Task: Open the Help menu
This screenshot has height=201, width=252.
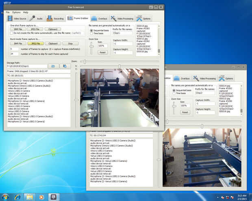Action: (x=26, y=13)
